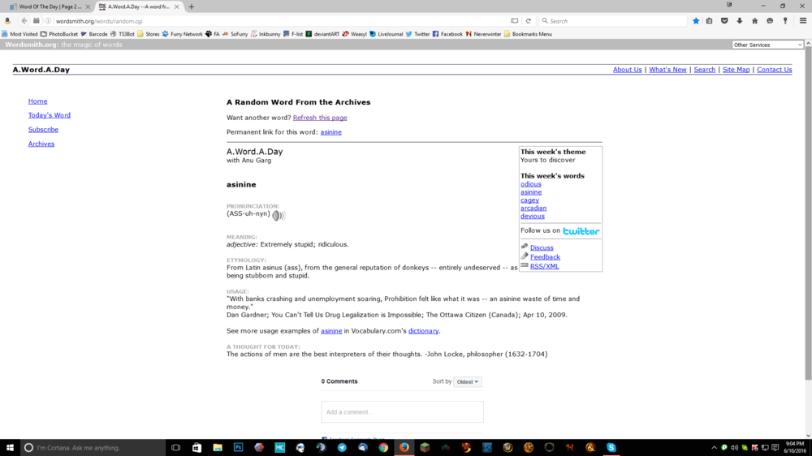The image size is (812, 456).
Task: Close the Word Of The Day tab
Action: point(88,6)
